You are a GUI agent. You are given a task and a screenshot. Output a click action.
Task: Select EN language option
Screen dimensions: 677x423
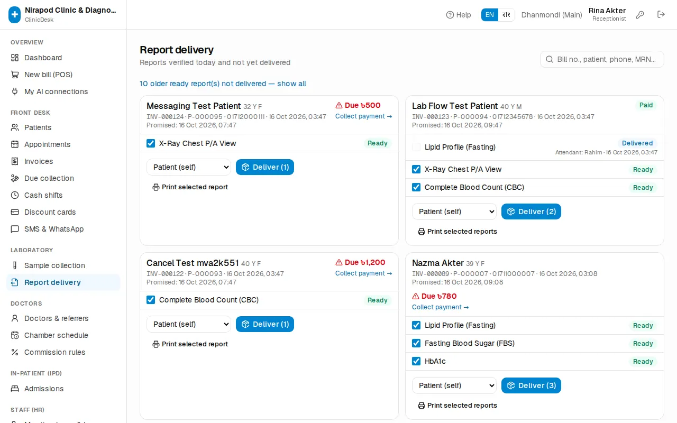click(x=490, y=15)
